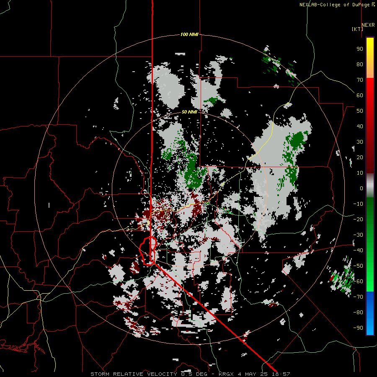Click the 90 value on the velocity scale
The width and height of the screenshot is (377, 377).
(x=360, y=49)
